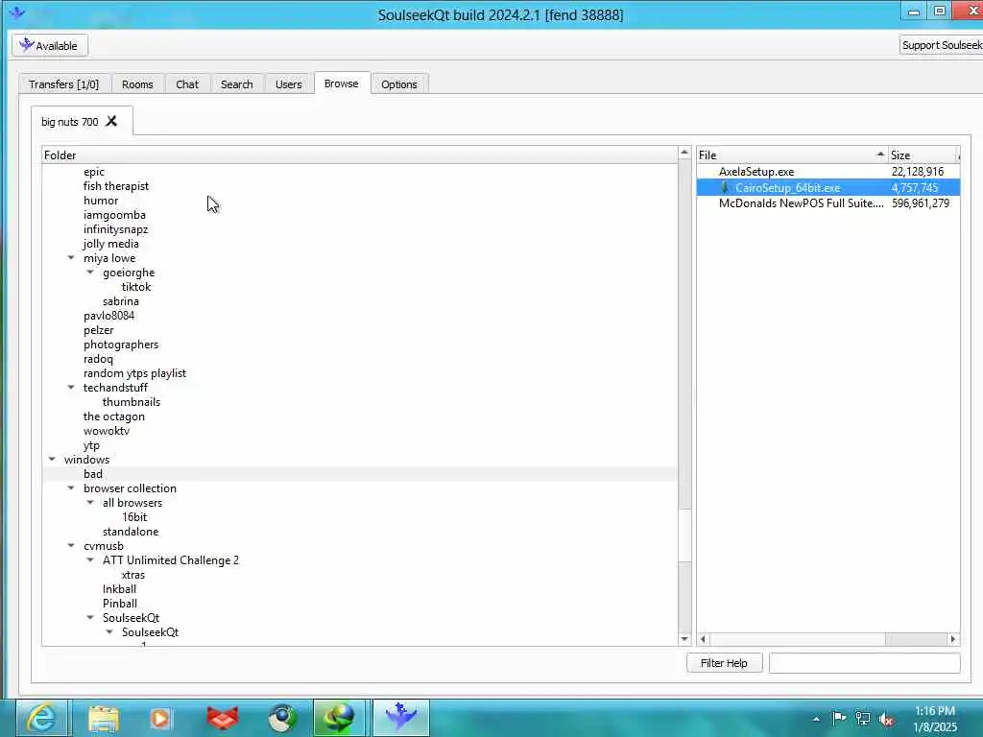Click the Soulseek bird icon in title bar
983x737 pixels.
pyautogui.click(x=16, y=12)
